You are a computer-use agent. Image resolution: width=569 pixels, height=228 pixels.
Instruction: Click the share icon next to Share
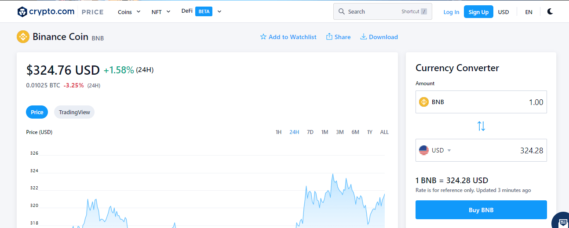329,37
